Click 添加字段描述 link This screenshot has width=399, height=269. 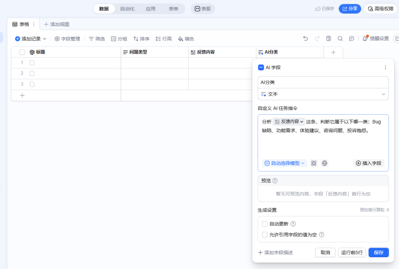coord(275,252)
